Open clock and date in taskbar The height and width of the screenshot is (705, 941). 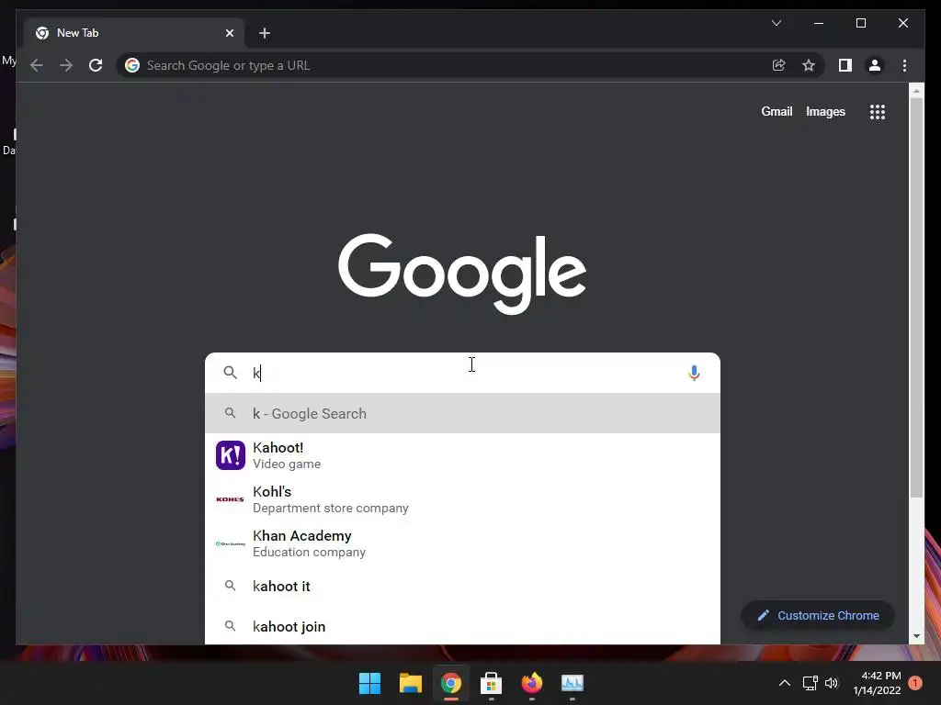(877, 683)
